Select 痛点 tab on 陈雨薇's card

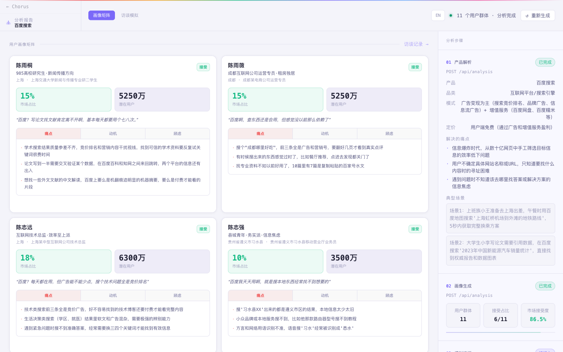260,134
